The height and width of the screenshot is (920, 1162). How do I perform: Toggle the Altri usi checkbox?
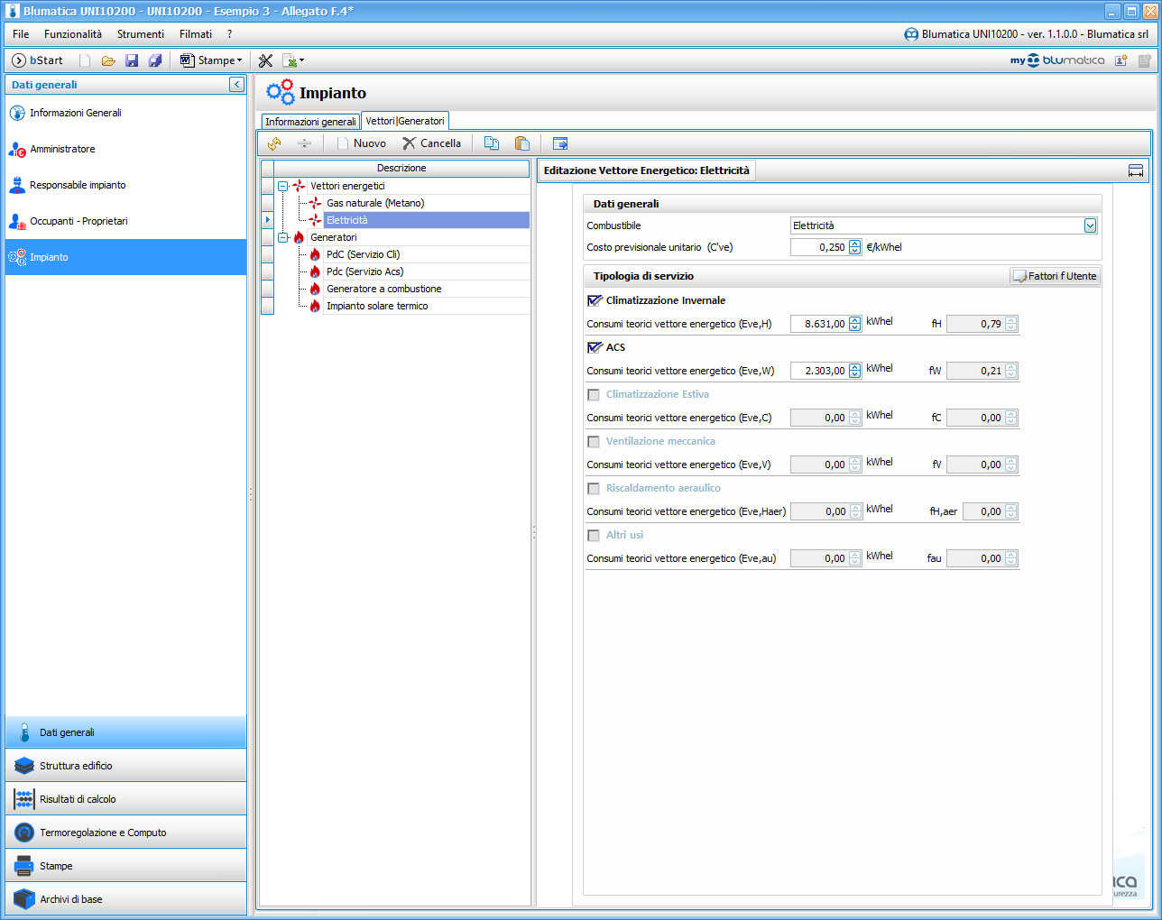pos(594,535)
